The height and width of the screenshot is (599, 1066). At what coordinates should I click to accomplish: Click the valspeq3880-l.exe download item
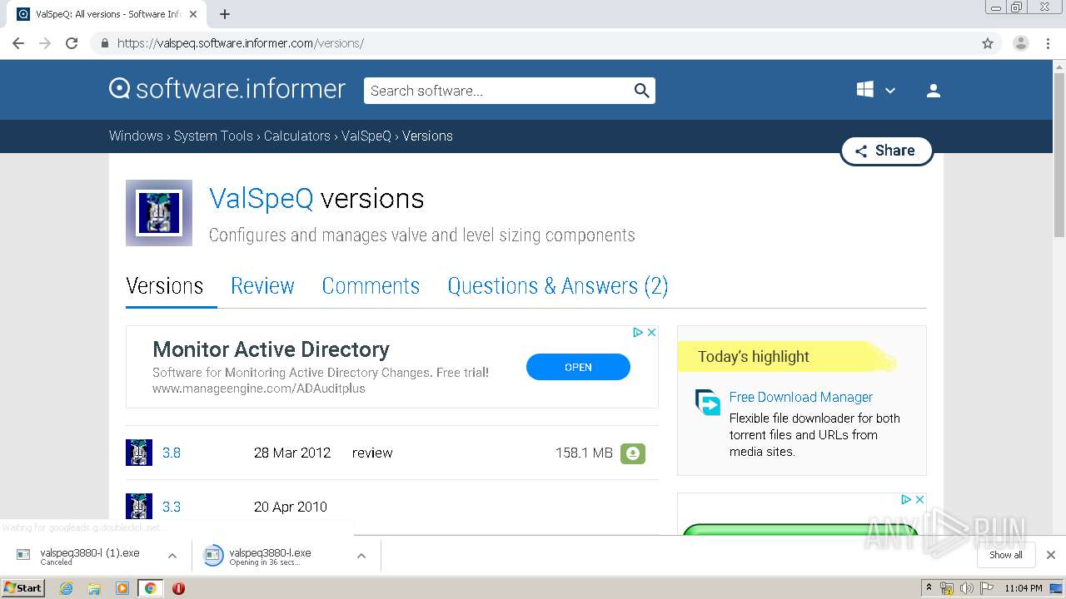pos(270,556)
